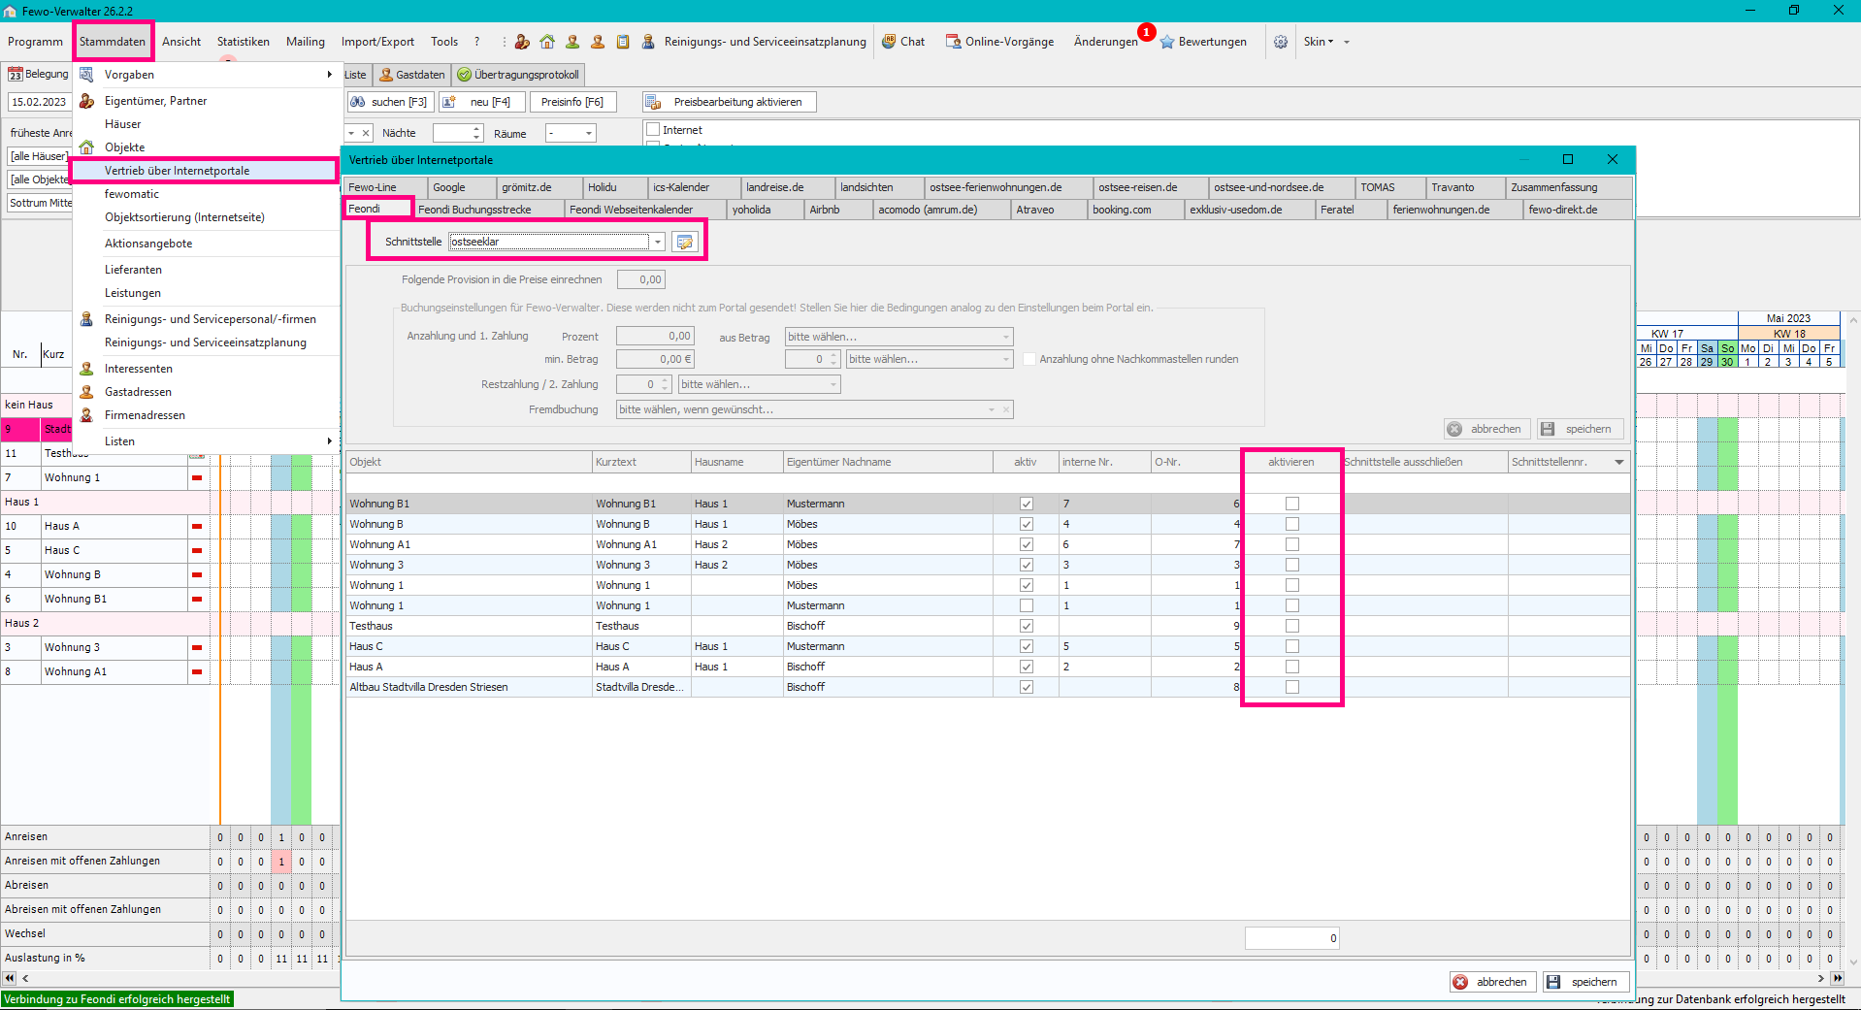Open the Skin dropdown menu
This screenshot has width=1861, height=1010.
click(x=1319, y=42)
